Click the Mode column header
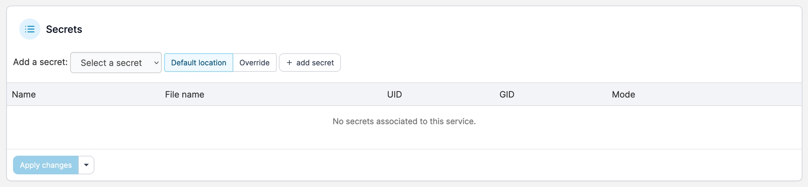The height and width of the screenshot is (187, 808). click(623, 95)
